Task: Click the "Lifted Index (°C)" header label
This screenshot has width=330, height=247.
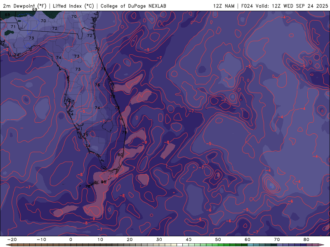Action: pyautogui.click(x=73, y=6)
